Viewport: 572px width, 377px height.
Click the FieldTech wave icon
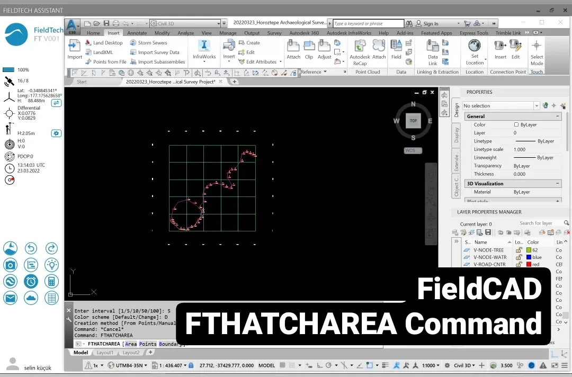[x=10, y=282]
